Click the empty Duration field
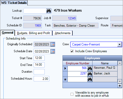 (x=39, y=72)
